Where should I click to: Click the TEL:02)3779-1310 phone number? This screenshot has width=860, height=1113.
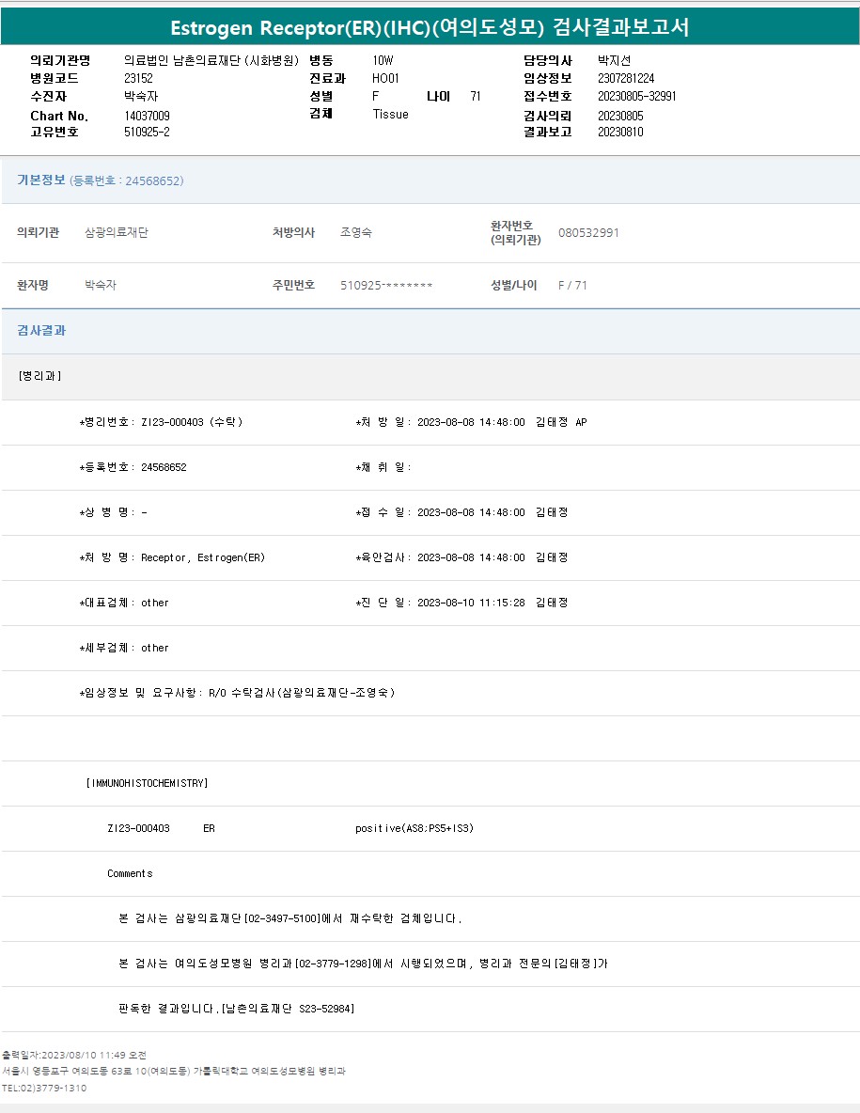tap(43, 1088)
